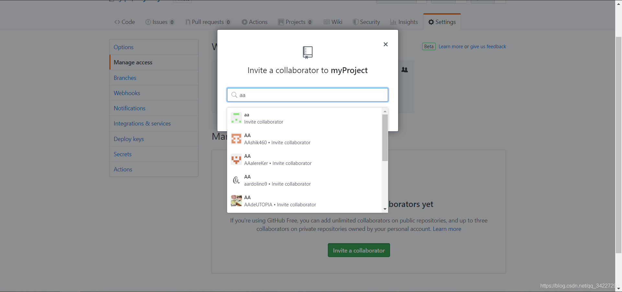Click the suggestion list scrollbar thumb

click(x=385, y=138)
